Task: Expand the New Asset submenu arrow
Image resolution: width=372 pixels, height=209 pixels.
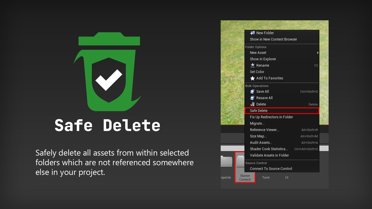Action: pyautogui.click(x=318, y=53)
